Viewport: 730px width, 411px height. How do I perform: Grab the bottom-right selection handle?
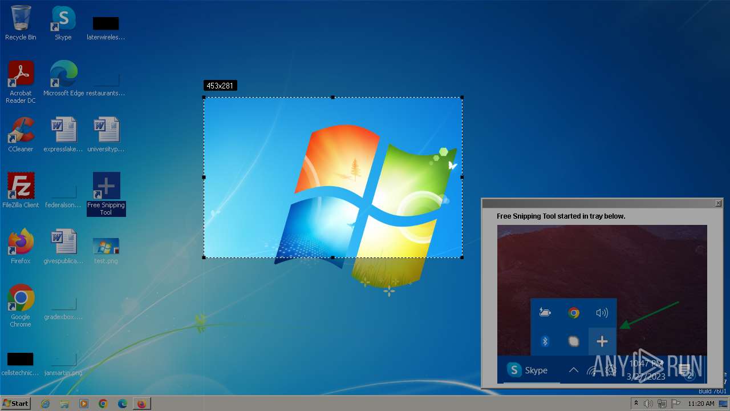[462, 257]
